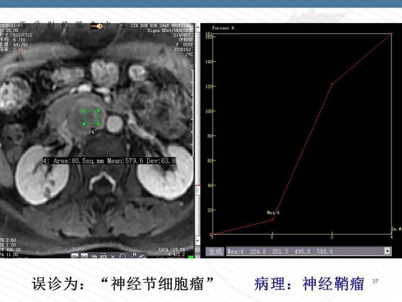The height and width of the screenshot is (302, 402).
Task: Click the curve start point at image 1
Action: 213,234
